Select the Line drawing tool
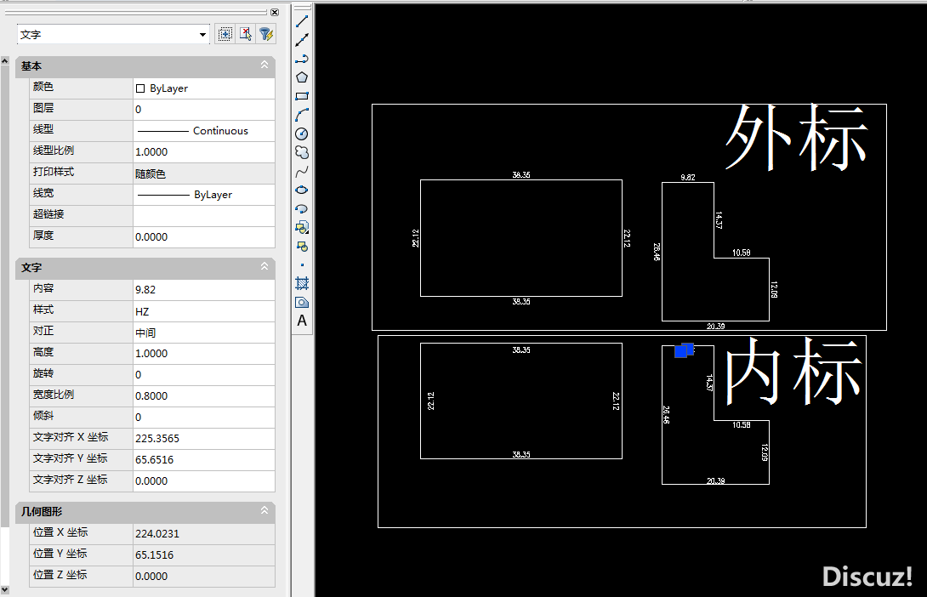 [x=302, y=20]
